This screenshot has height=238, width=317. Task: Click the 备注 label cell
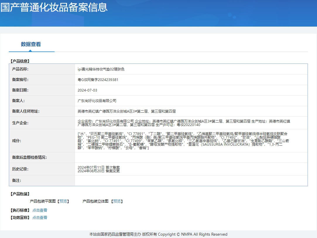pos(42,180)
